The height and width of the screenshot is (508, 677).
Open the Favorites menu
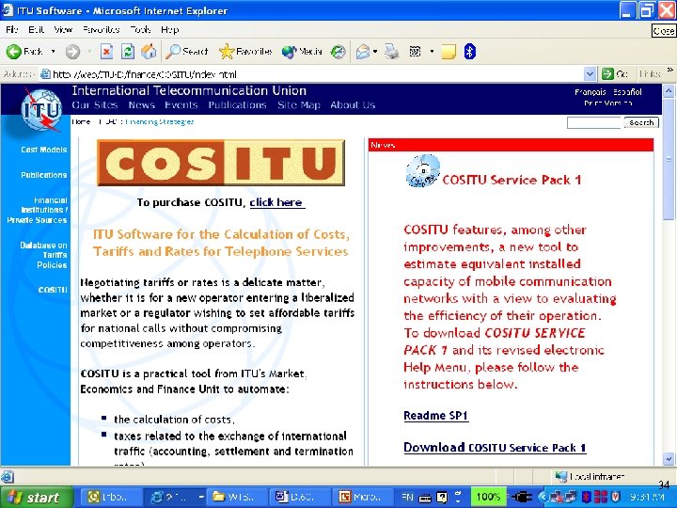point(101,30)
